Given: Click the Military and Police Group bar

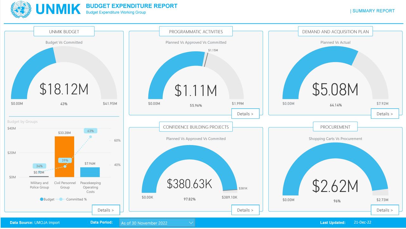Looking at the screenshot, I should [39, 176].
